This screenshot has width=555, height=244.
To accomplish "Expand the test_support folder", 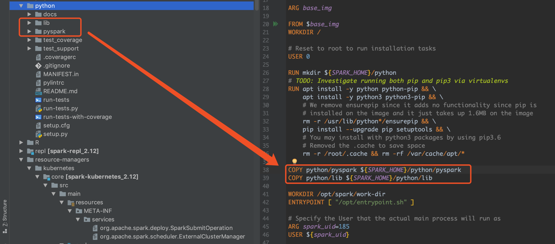I will pos(29,49).
